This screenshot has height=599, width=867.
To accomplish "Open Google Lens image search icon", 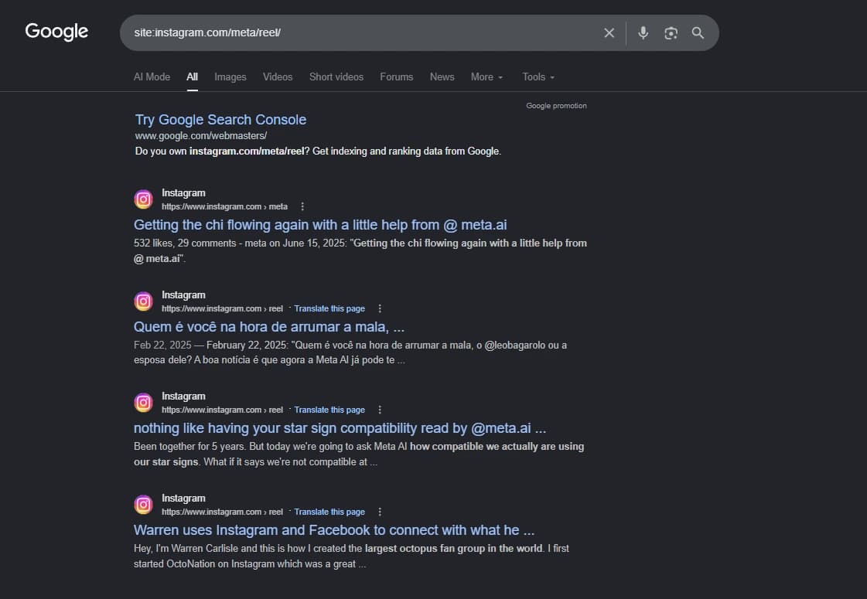I will (x=671, y=33).
